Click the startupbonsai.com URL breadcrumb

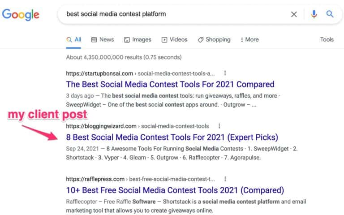(x=140, y=73)
